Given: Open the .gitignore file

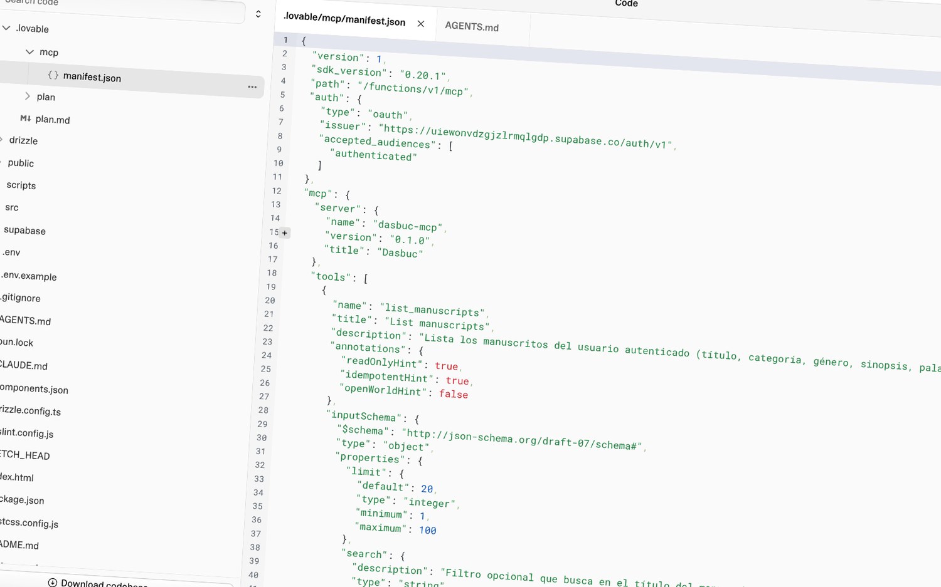Looking at the screenshot, I should 20,298.
